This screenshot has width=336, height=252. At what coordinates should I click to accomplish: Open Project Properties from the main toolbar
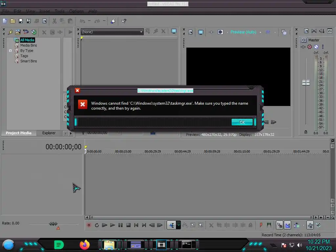(x=44, y=21)
